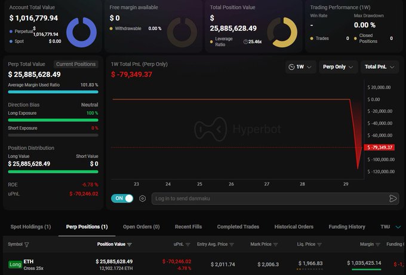This screenshot has height=275, width=406.
Task: Click the ROE -6.78 % value
Action: point(90,185)
